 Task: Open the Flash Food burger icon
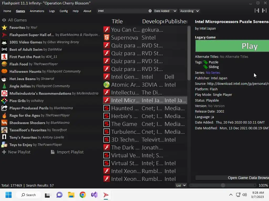pyautogui.click(x=4, y=64)
